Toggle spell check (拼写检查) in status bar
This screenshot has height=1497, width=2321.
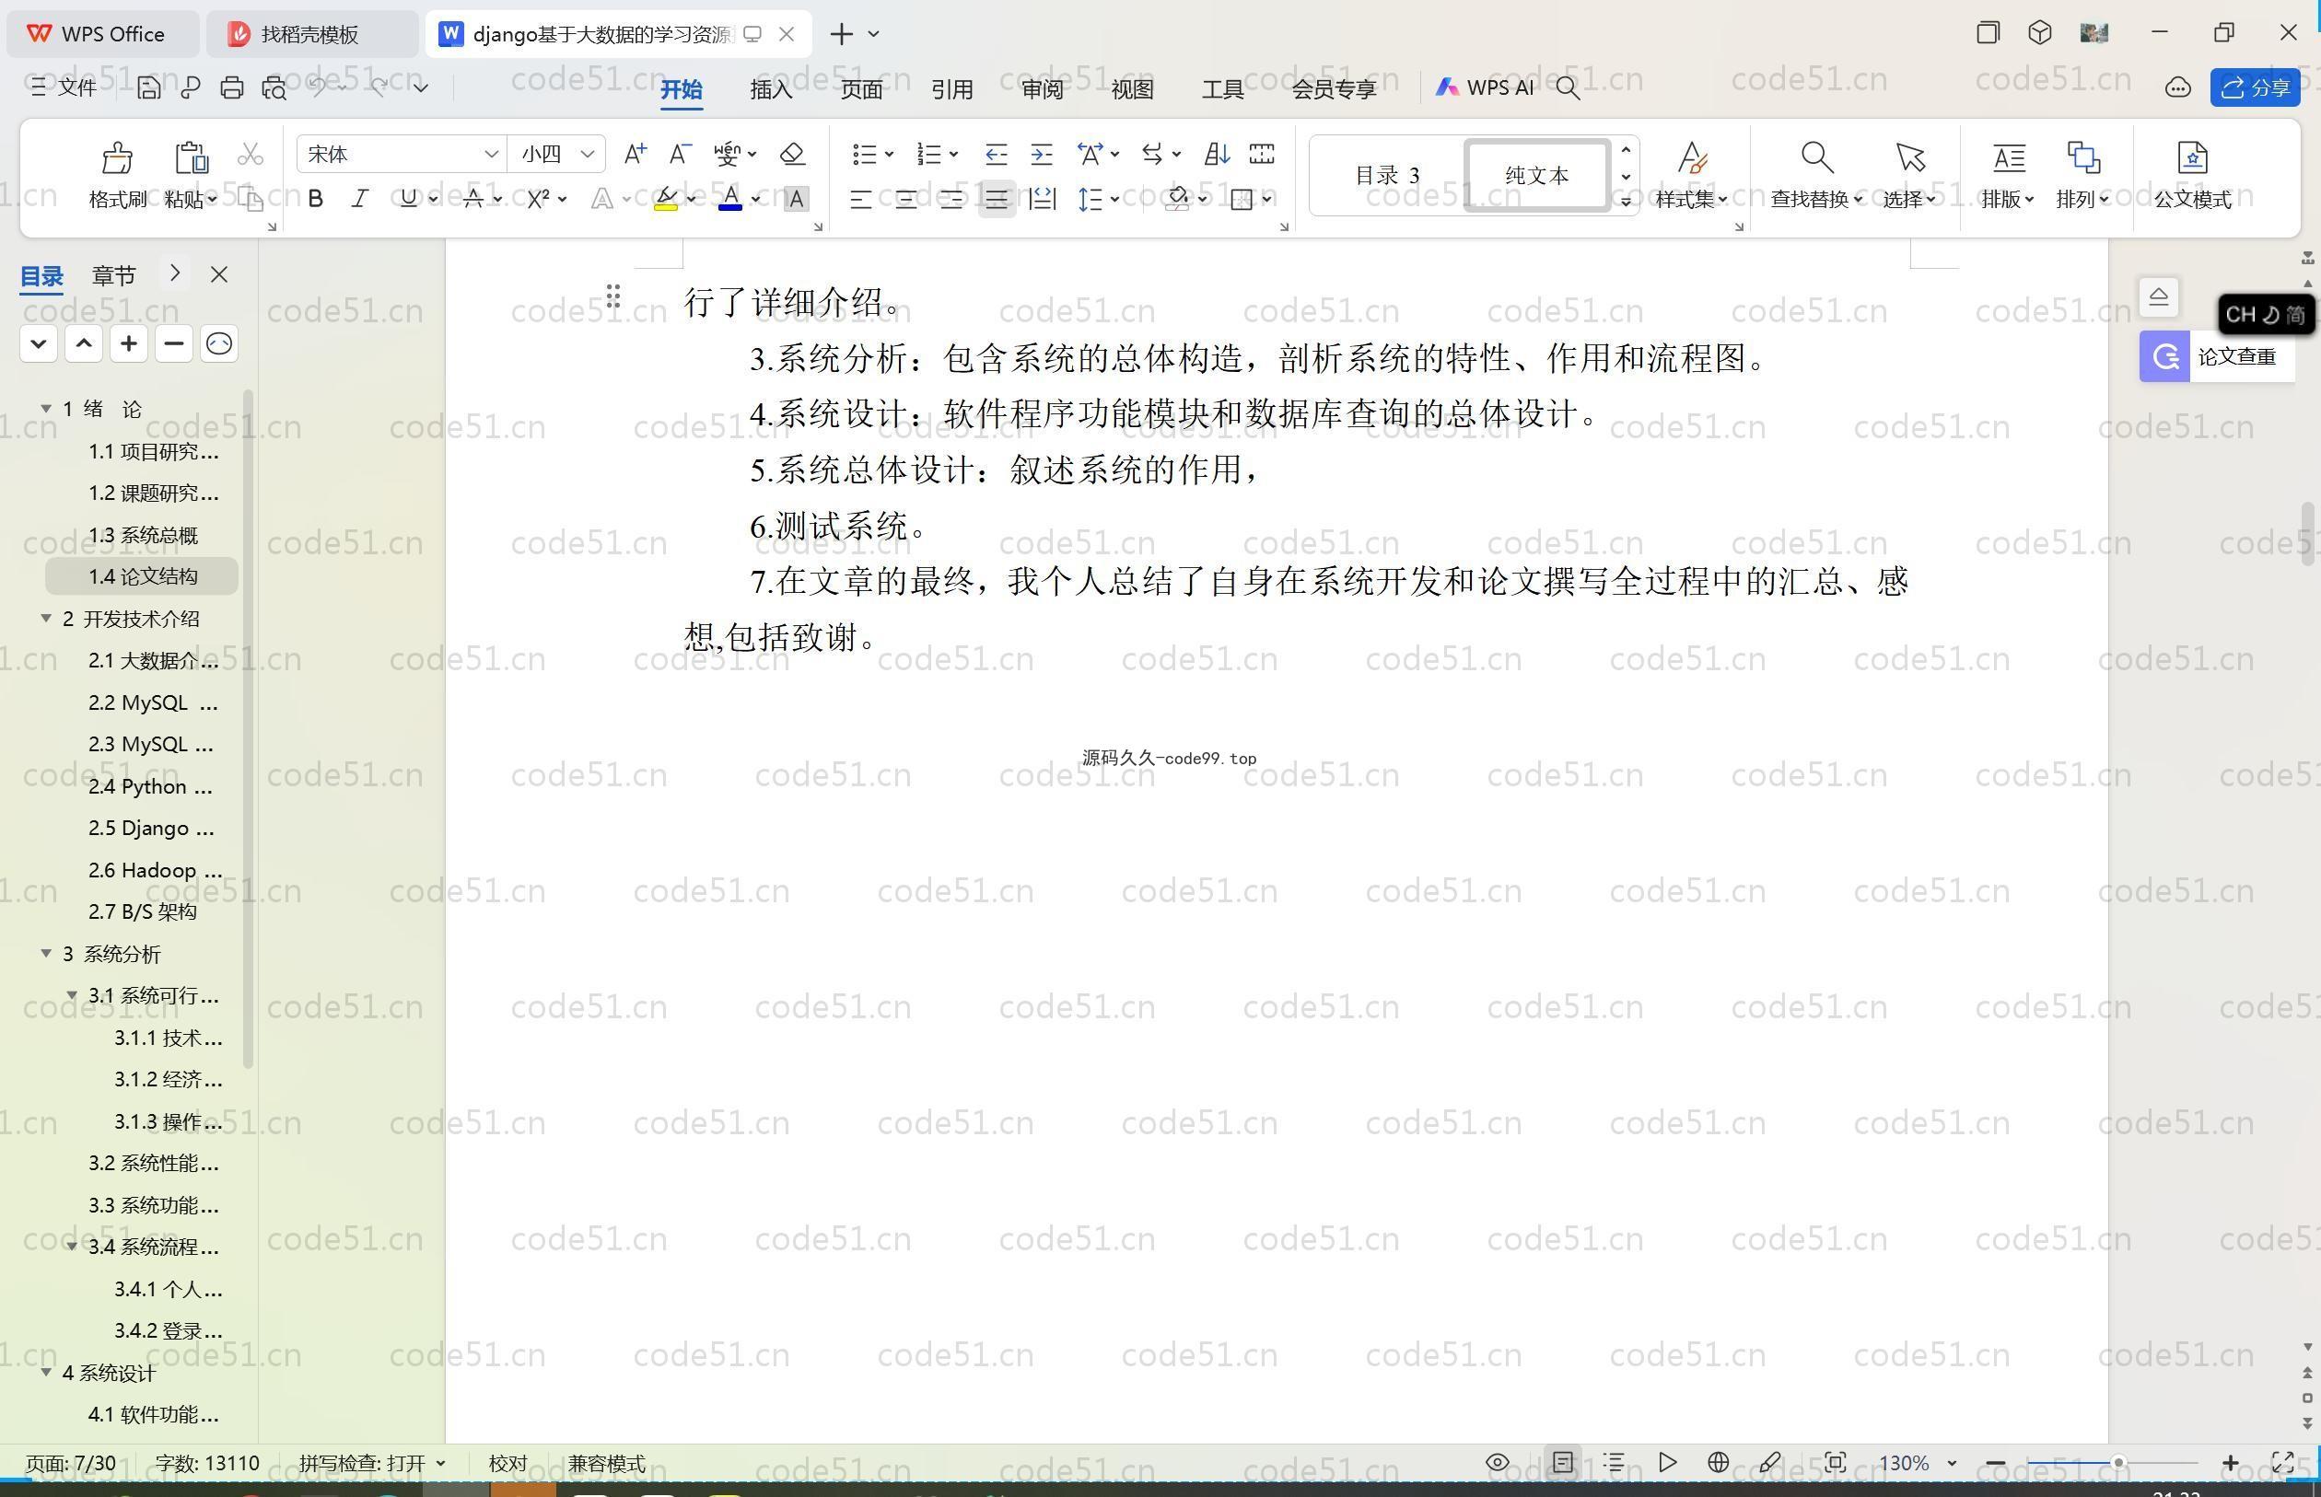tap(371, 1463)
